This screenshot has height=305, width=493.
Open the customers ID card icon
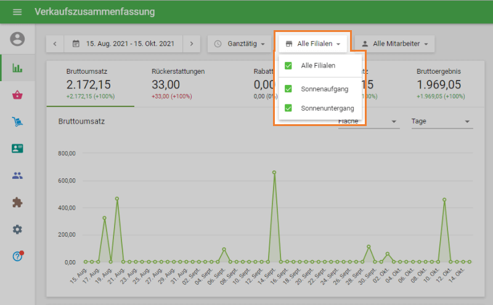[17, 148]
